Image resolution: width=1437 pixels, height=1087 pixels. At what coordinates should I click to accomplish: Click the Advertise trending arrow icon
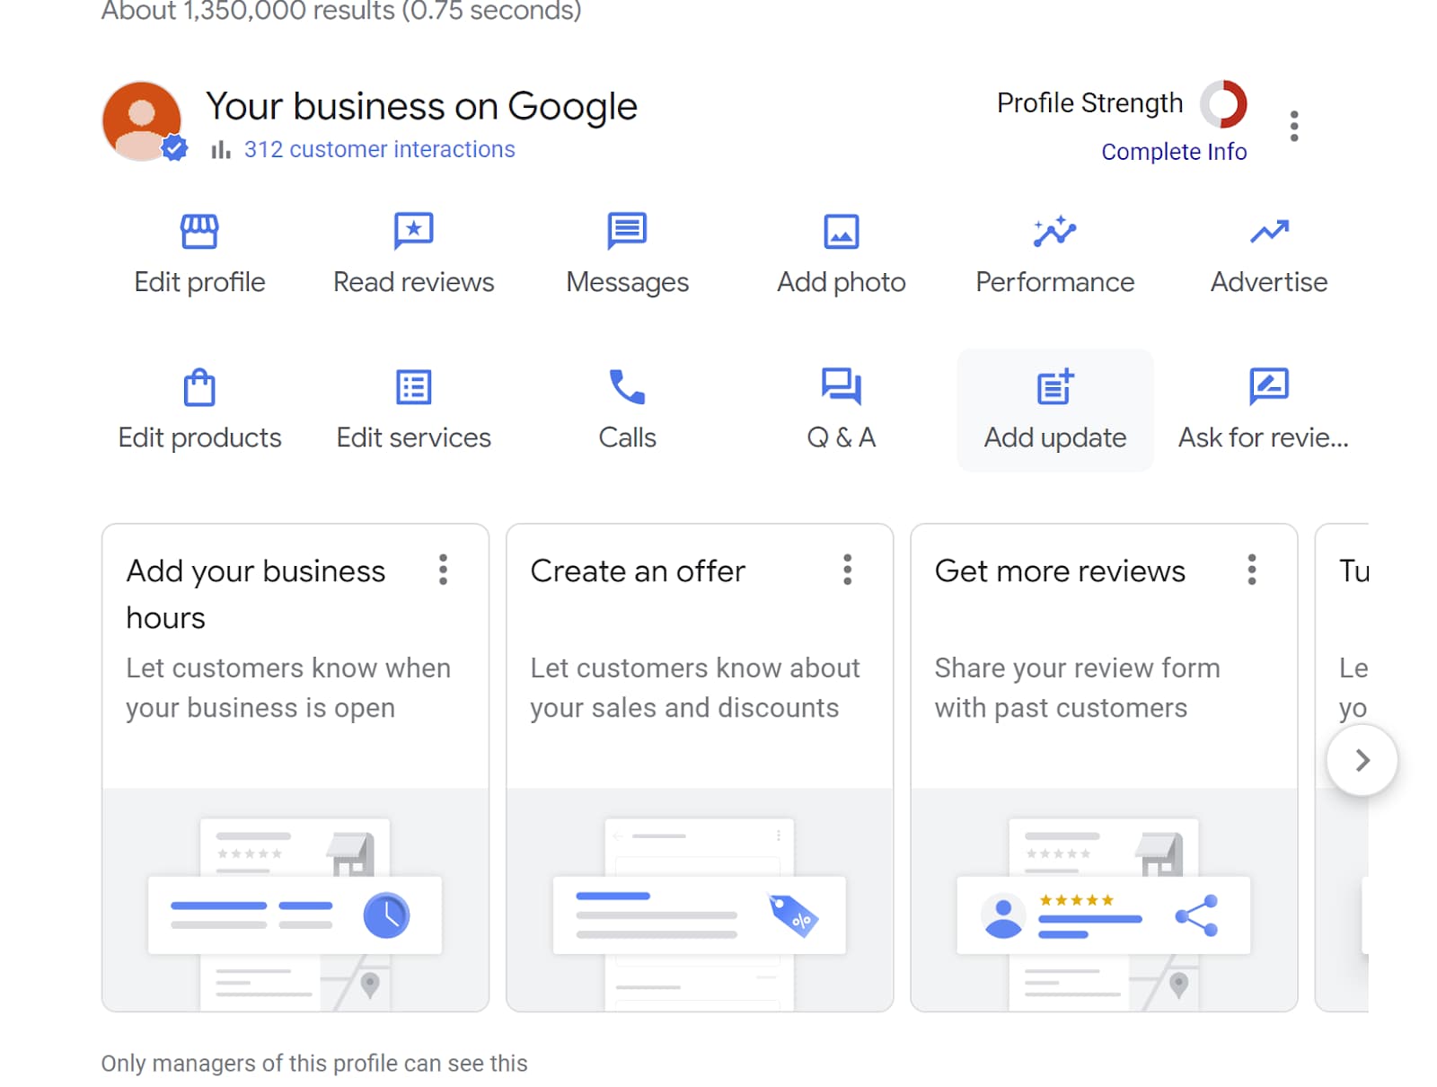(x=1268, y=232)
